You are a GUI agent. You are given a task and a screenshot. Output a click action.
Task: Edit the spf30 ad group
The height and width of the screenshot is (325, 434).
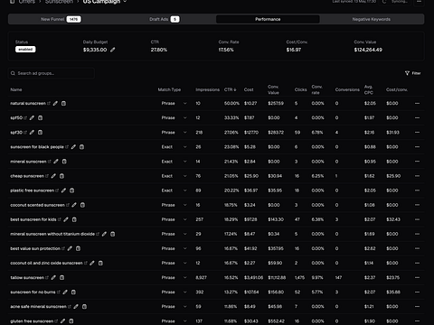click(32, 132)
